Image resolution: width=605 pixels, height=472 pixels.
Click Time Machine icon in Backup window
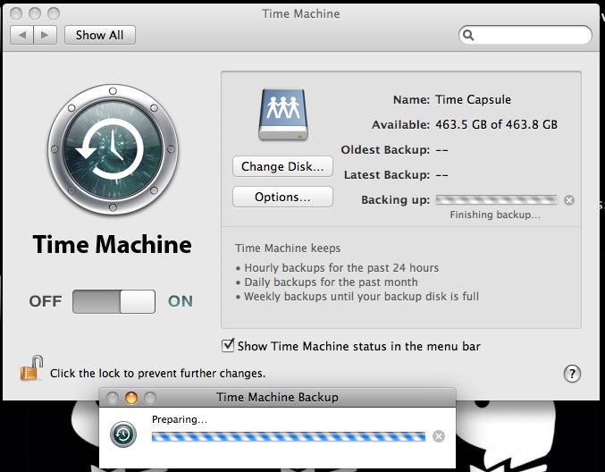coord(123,434)
